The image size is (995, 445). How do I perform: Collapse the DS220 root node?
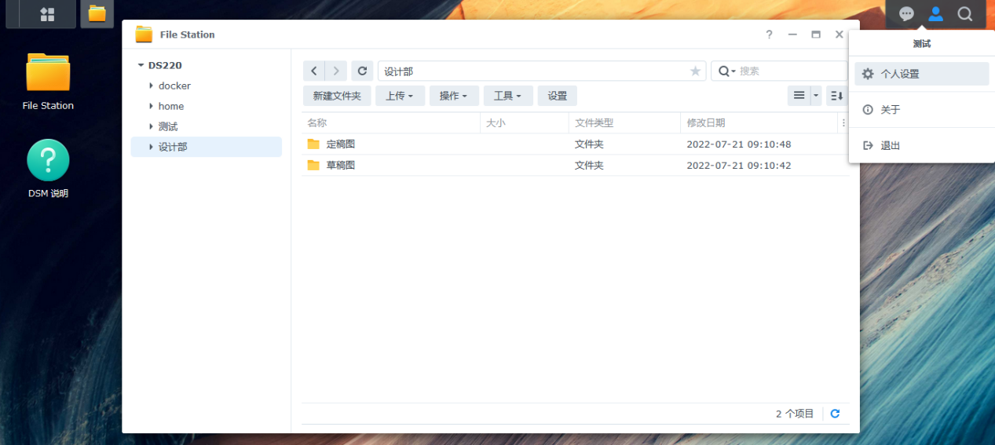[x=141, y=65]
